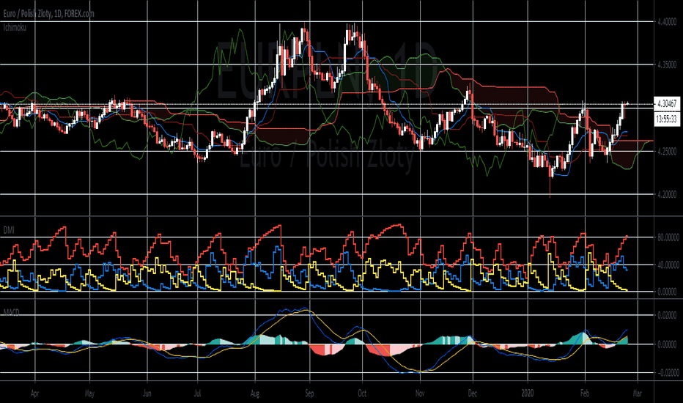Select the MACD indicator label
Image resolution: width=683 pixels, height=403 pixels.
click(x=11, y=312)
